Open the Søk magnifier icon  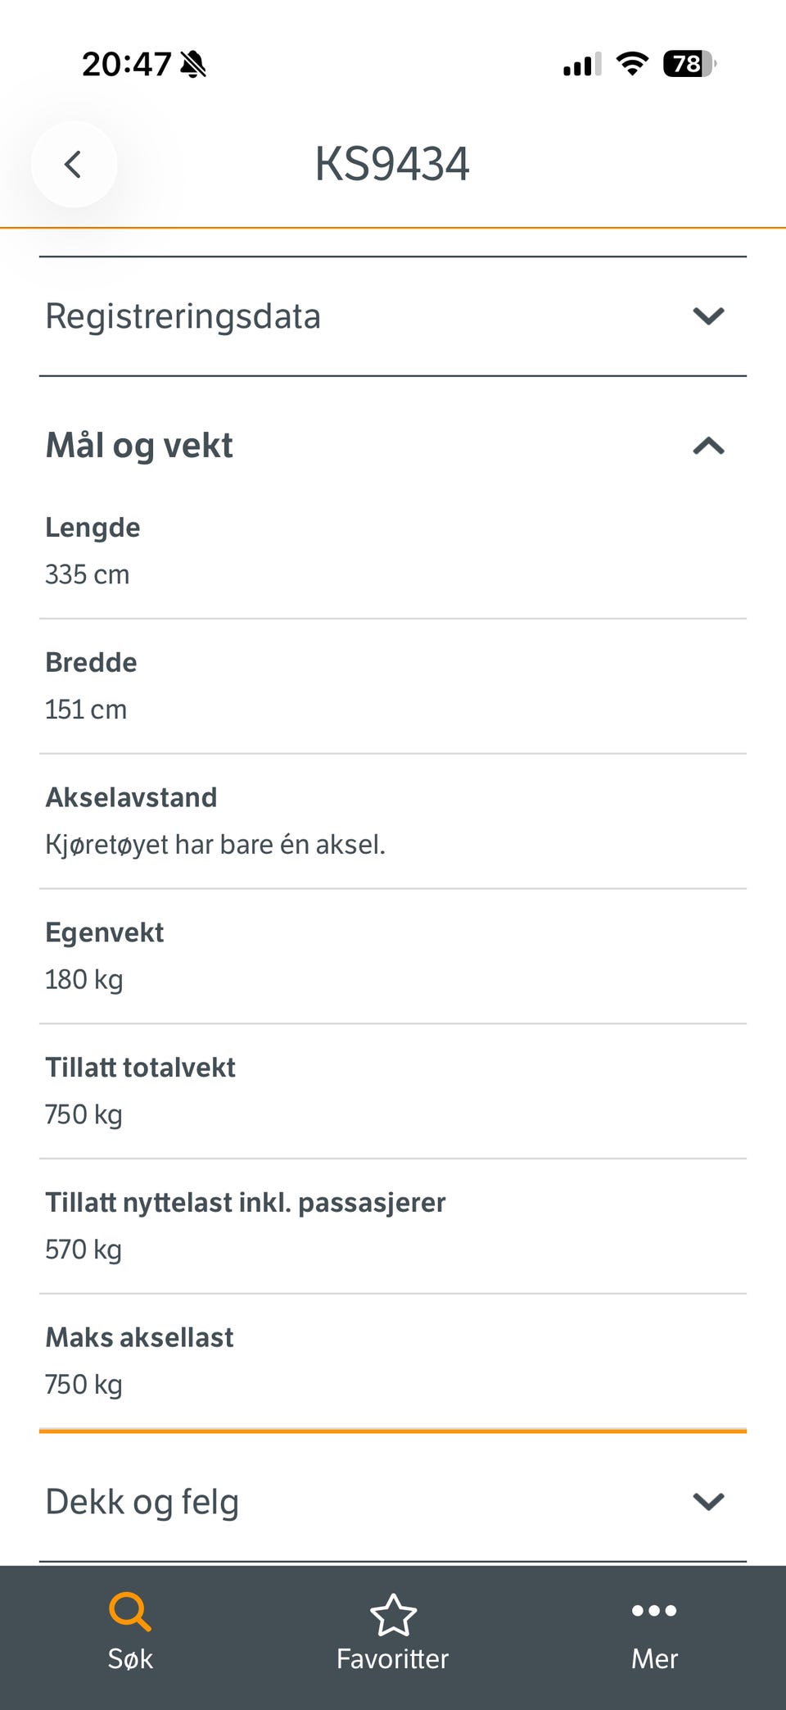[x=130, y=1612]
